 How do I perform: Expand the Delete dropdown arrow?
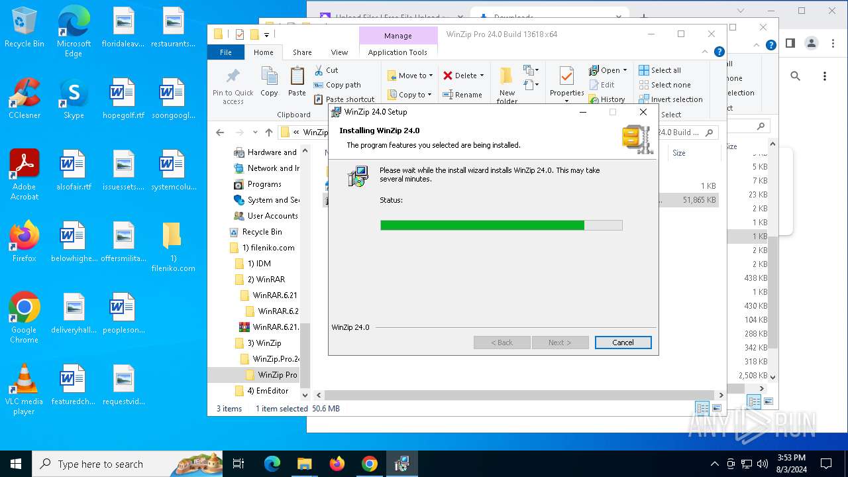pos(482,76)
